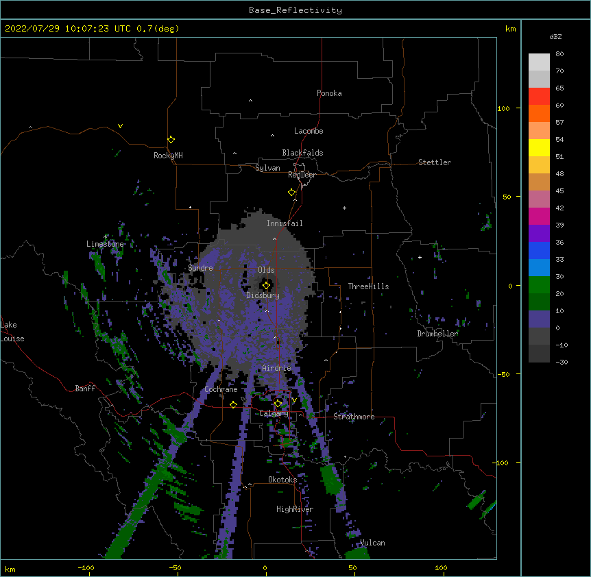Pick the light blue 30-33 dBZ legend swatch
The width and height of the screenshot is (591, 577).
[539, 267]
